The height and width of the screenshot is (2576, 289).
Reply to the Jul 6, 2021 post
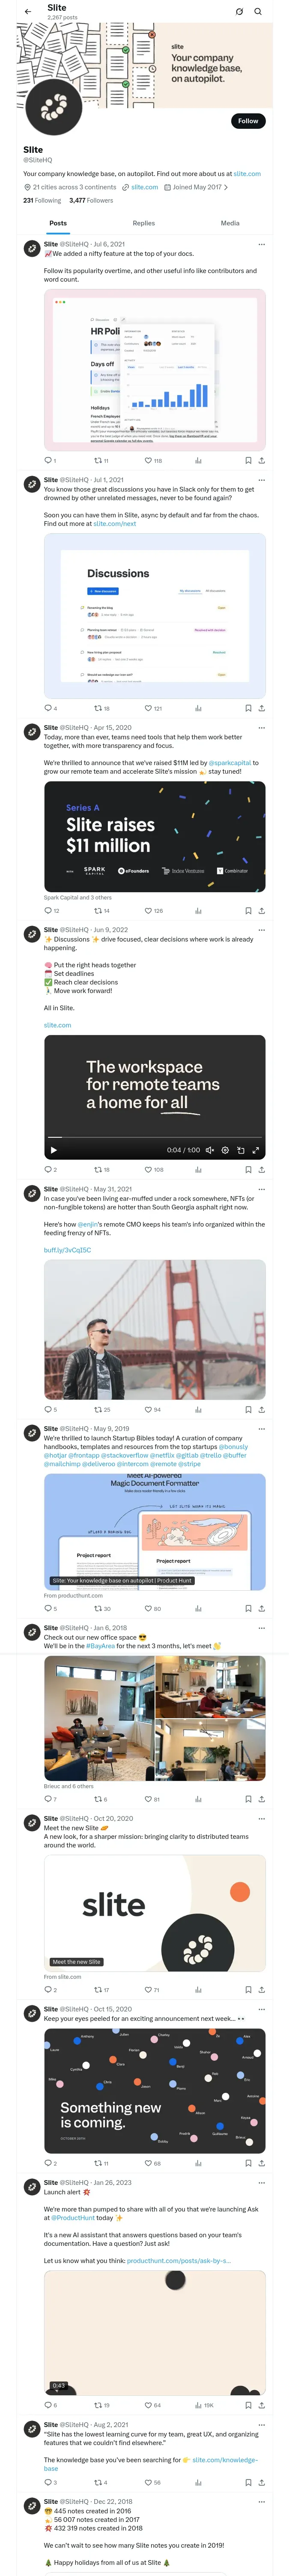[x=48, y=461]
